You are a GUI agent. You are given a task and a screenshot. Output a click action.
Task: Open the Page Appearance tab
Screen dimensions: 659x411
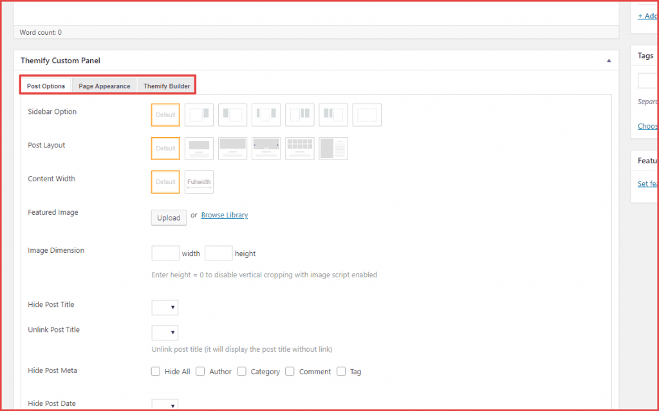(x=104, y=86)
